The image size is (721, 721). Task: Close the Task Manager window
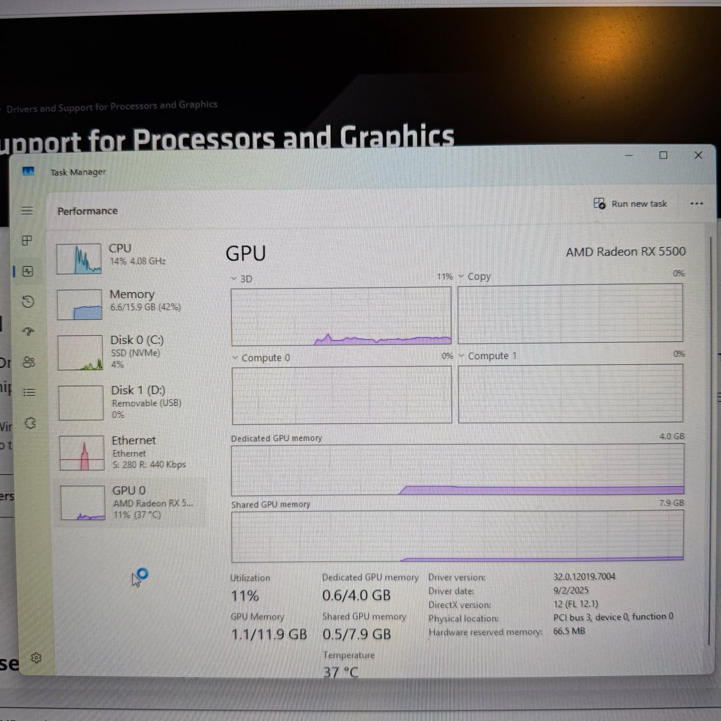pos(698,155)
